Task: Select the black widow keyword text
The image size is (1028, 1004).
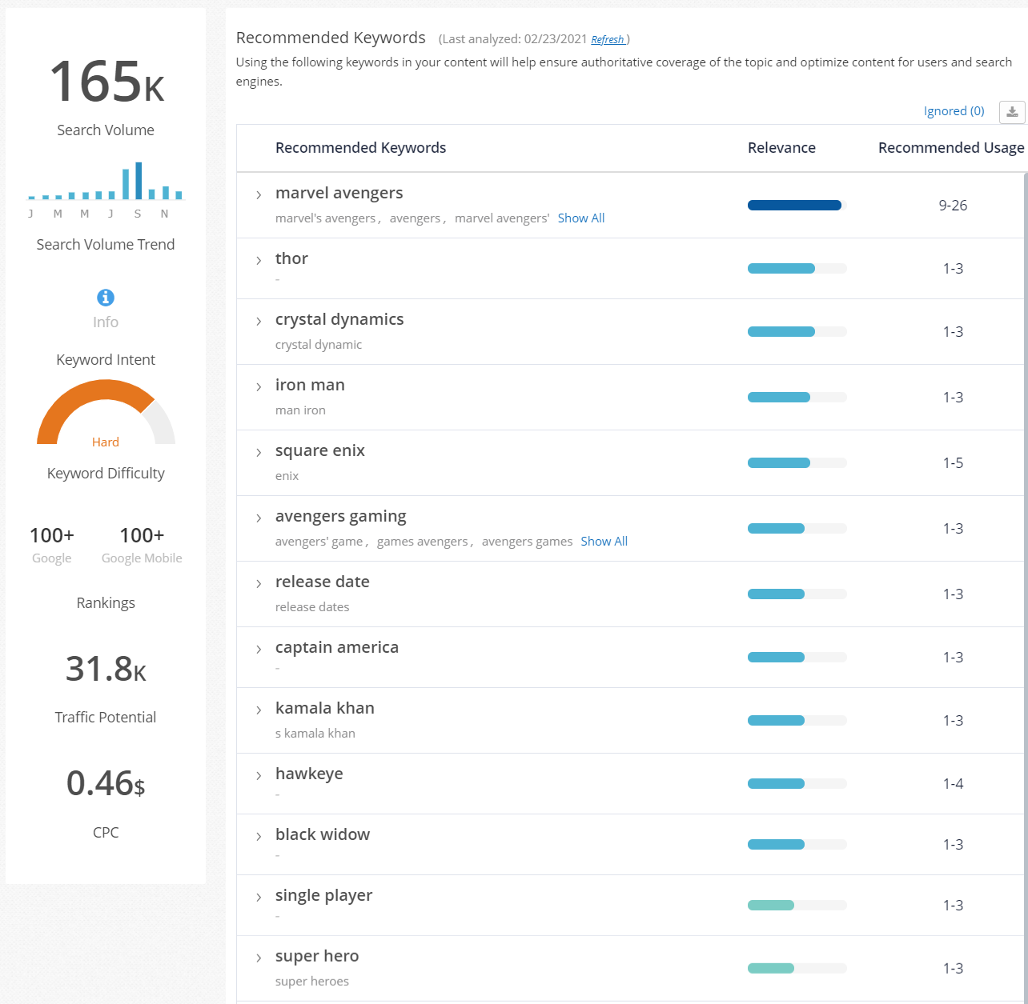Action: 323,834
